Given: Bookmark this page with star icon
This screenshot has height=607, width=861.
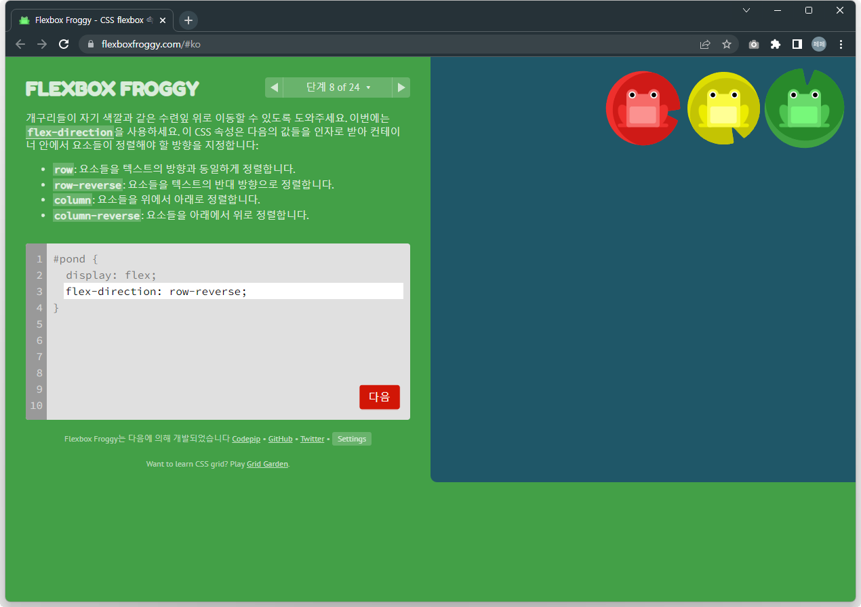Looking at the screenshot, I should tap(727, 44).
